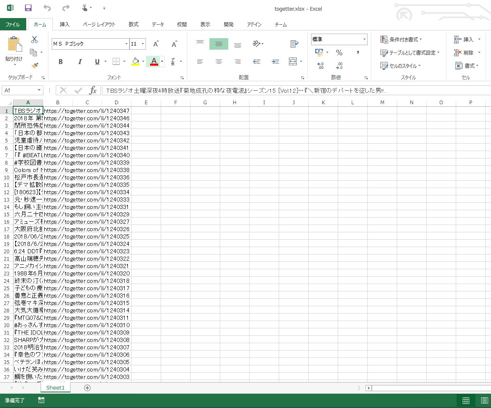Open the font name dropdown
The image size is (491, 408).
point(126,44)
